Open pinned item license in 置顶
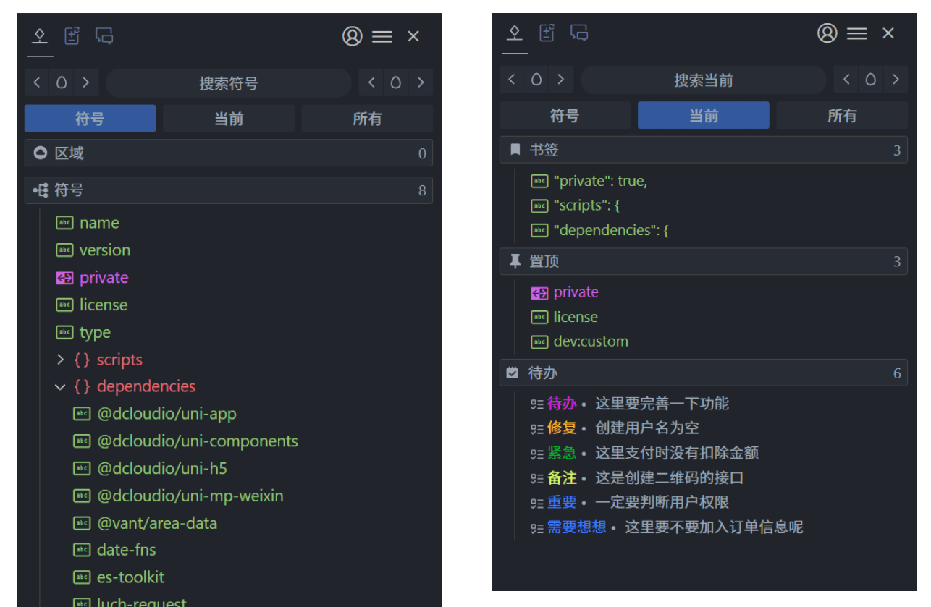Screen dimensions: 931x607 click(x=576, y=317)
